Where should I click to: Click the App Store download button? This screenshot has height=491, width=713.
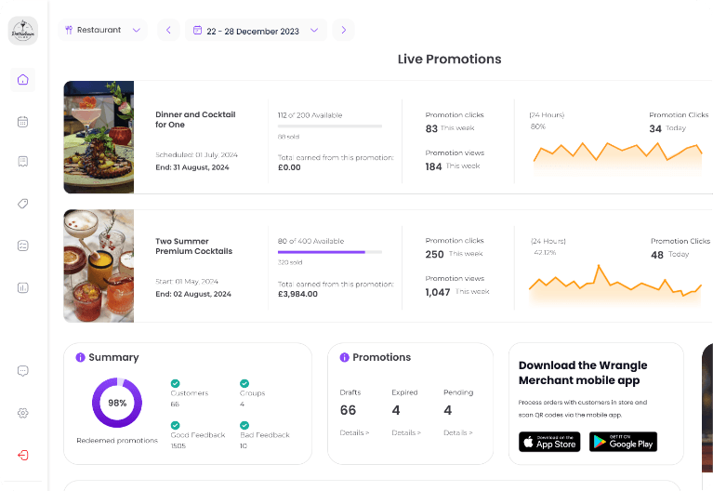point(549,442)
